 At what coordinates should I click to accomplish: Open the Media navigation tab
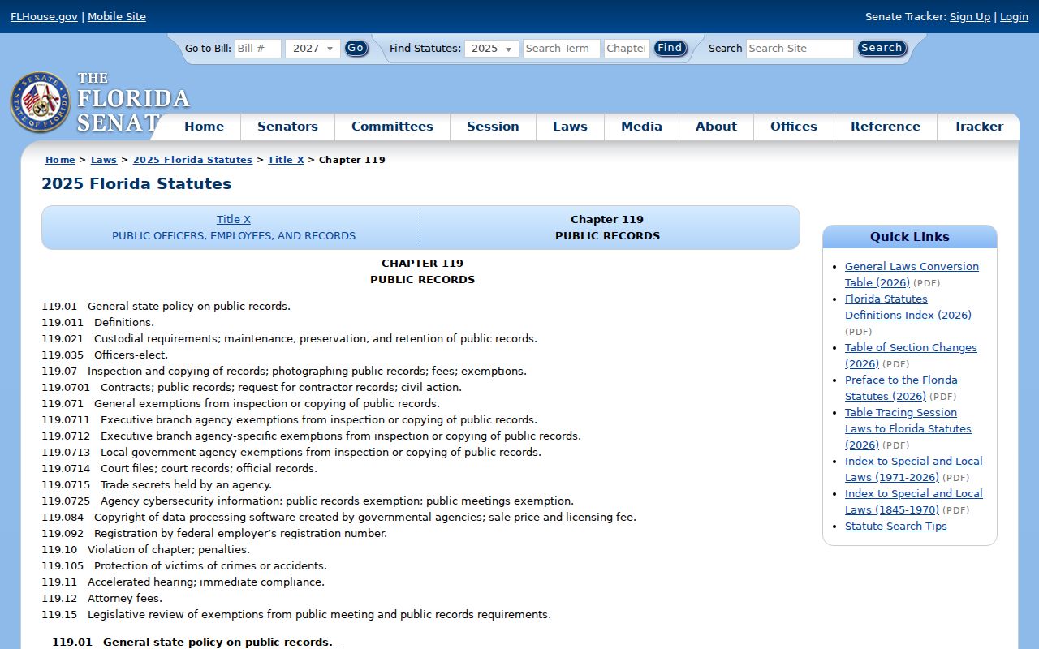[x=641, y=127]
